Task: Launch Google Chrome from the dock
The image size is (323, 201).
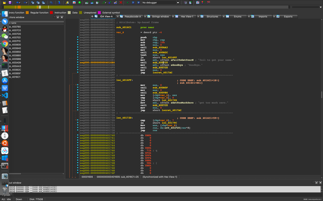Action: click(5, 44)
